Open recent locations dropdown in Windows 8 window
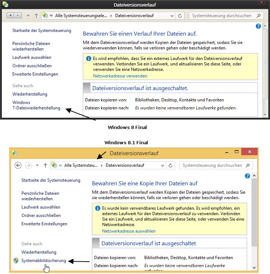270x274 pixels. coord(28,16)
